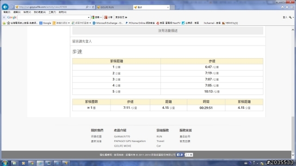
Task: Refresh the page with reload icon
Action: [93, 7]
